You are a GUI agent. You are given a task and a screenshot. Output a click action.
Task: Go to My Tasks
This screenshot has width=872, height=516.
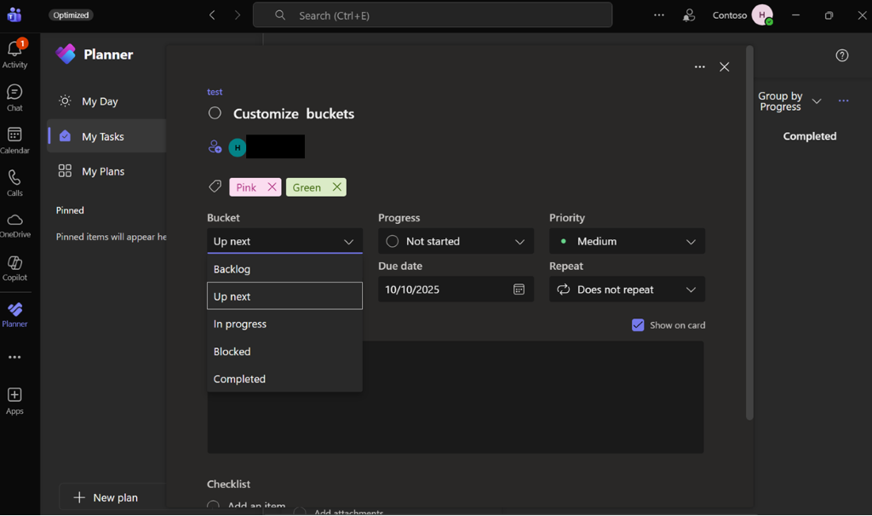tap(106, 136)
